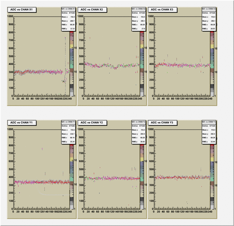Screen dimensions: 234x226
Task: Select the 'ADC vs CHAN X1' plot title
Action: coord(22,10)
